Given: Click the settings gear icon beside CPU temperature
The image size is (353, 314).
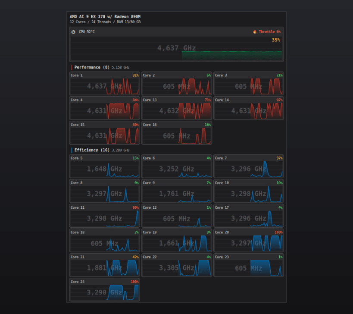Looking at the screenshot, I should [73, 32].
